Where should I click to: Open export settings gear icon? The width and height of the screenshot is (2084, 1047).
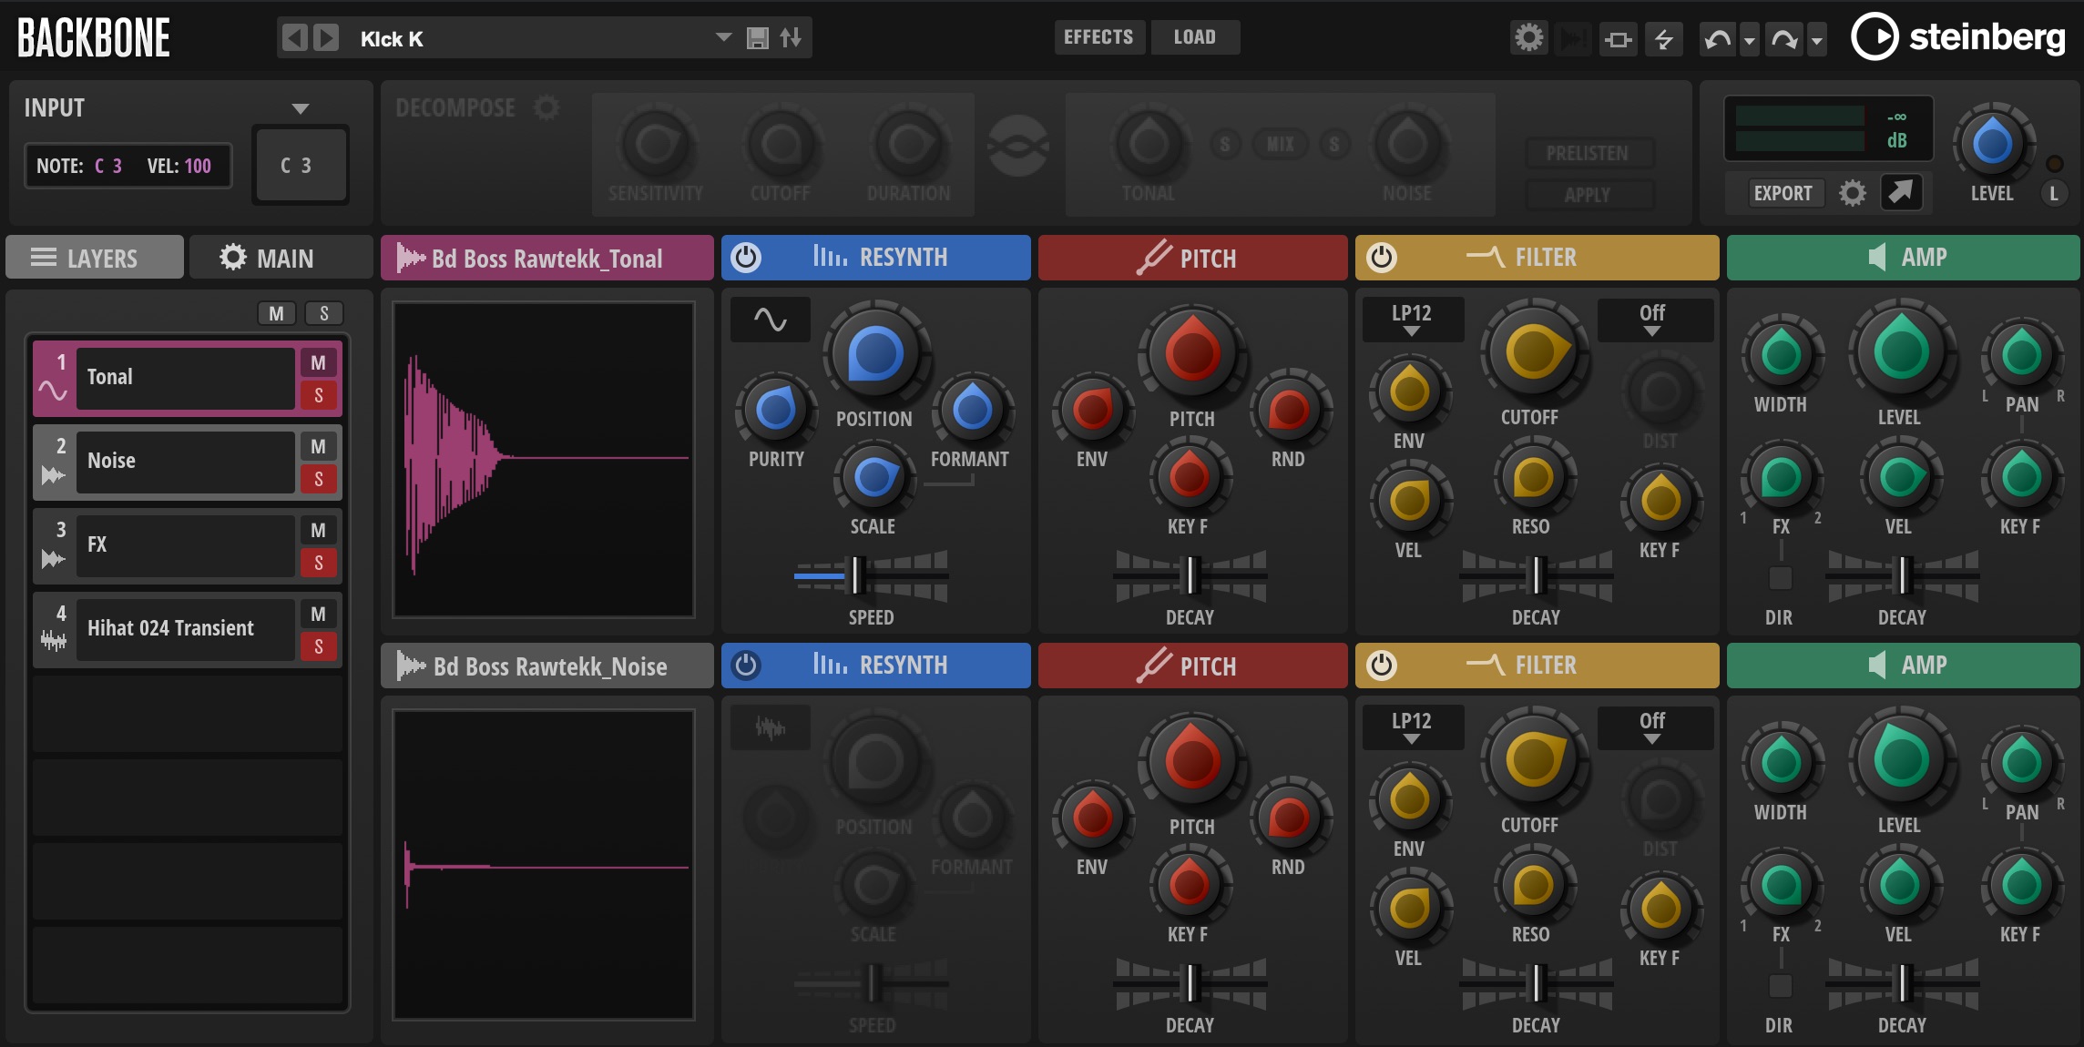(1852, 193)
